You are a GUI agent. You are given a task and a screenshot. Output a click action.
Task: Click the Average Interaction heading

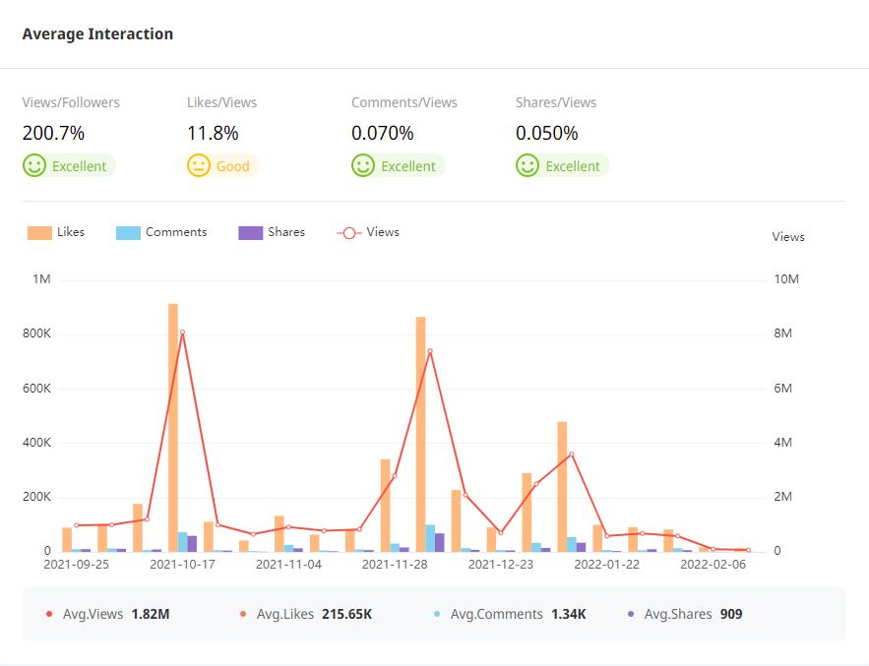coord(97,33)
